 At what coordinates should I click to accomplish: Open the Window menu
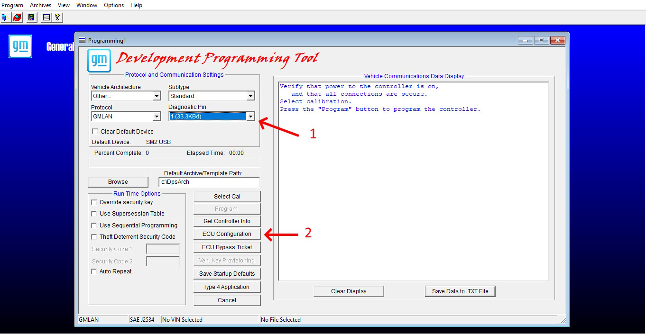point(87,5)
